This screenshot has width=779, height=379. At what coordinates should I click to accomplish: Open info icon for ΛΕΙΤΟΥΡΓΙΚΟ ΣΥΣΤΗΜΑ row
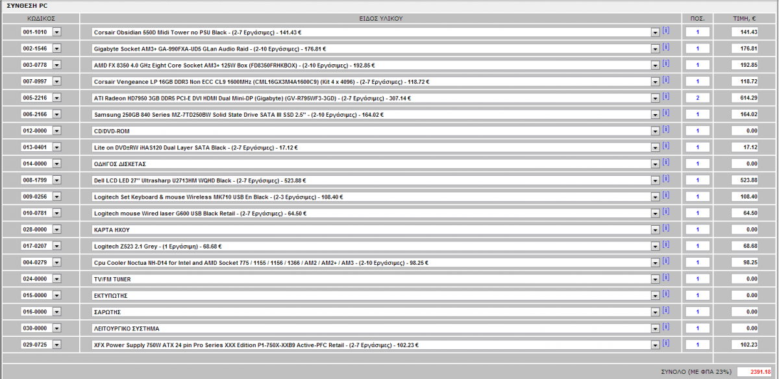666,326
